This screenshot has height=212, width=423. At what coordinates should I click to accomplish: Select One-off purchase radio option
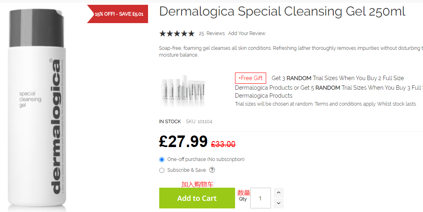point(162,159)
